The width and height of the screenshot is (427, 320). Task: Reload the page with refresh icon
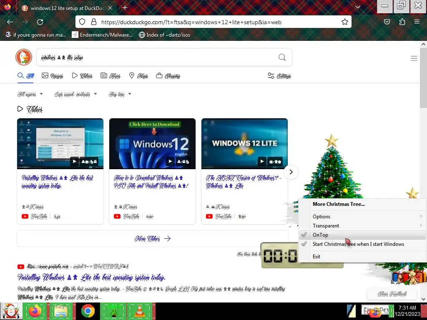click(40, 22)
